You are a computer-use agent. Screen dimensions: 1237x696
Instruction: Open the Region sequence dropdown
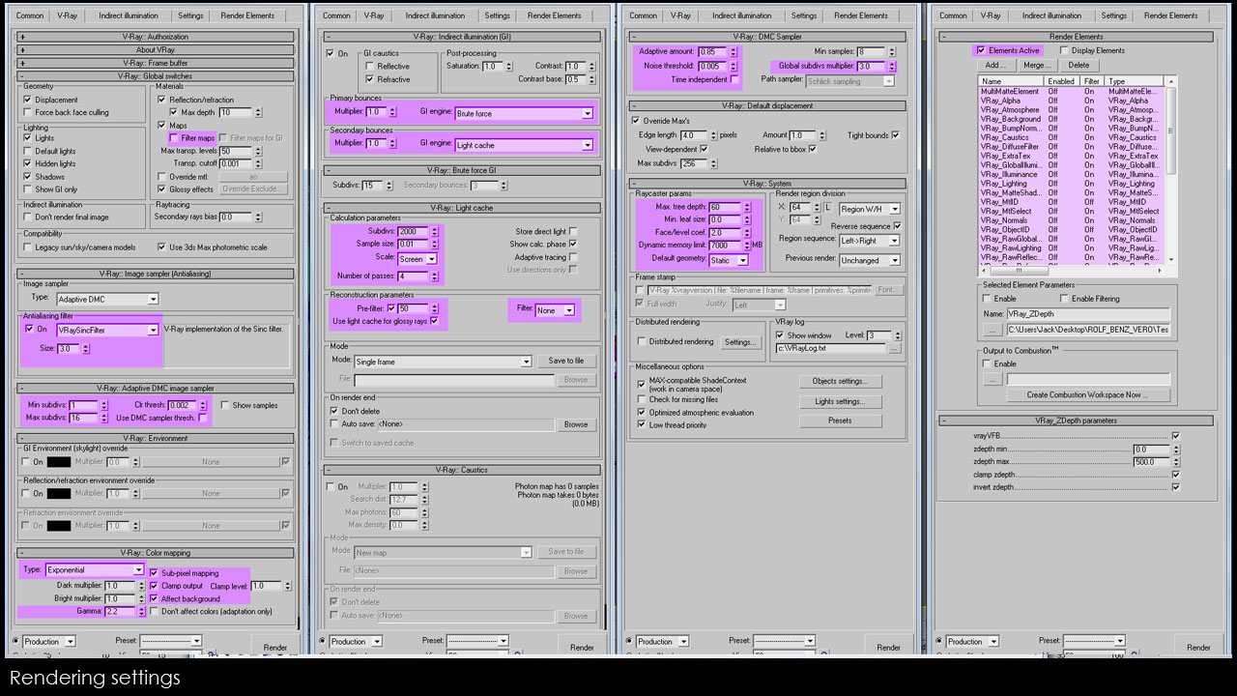click(x=896, y=240)
